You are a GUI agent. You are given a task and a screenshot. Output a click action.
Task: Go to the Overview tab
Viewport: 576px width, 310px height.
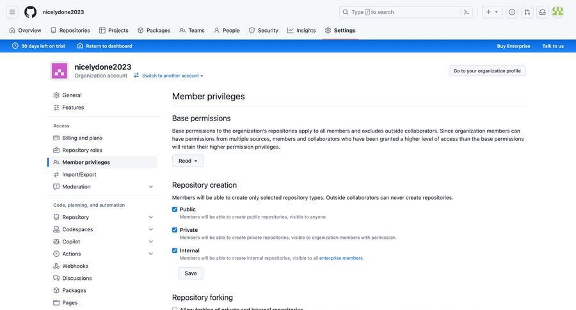pyautogui.click(x=25, y=31)
